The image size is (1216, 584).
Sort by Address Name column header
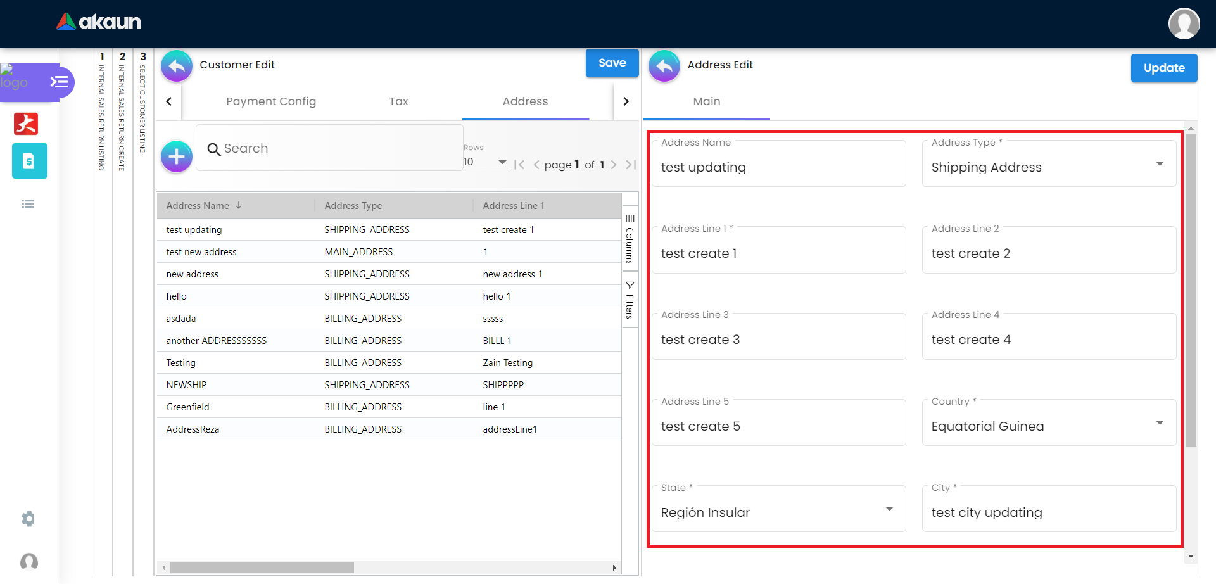[198, 206]
